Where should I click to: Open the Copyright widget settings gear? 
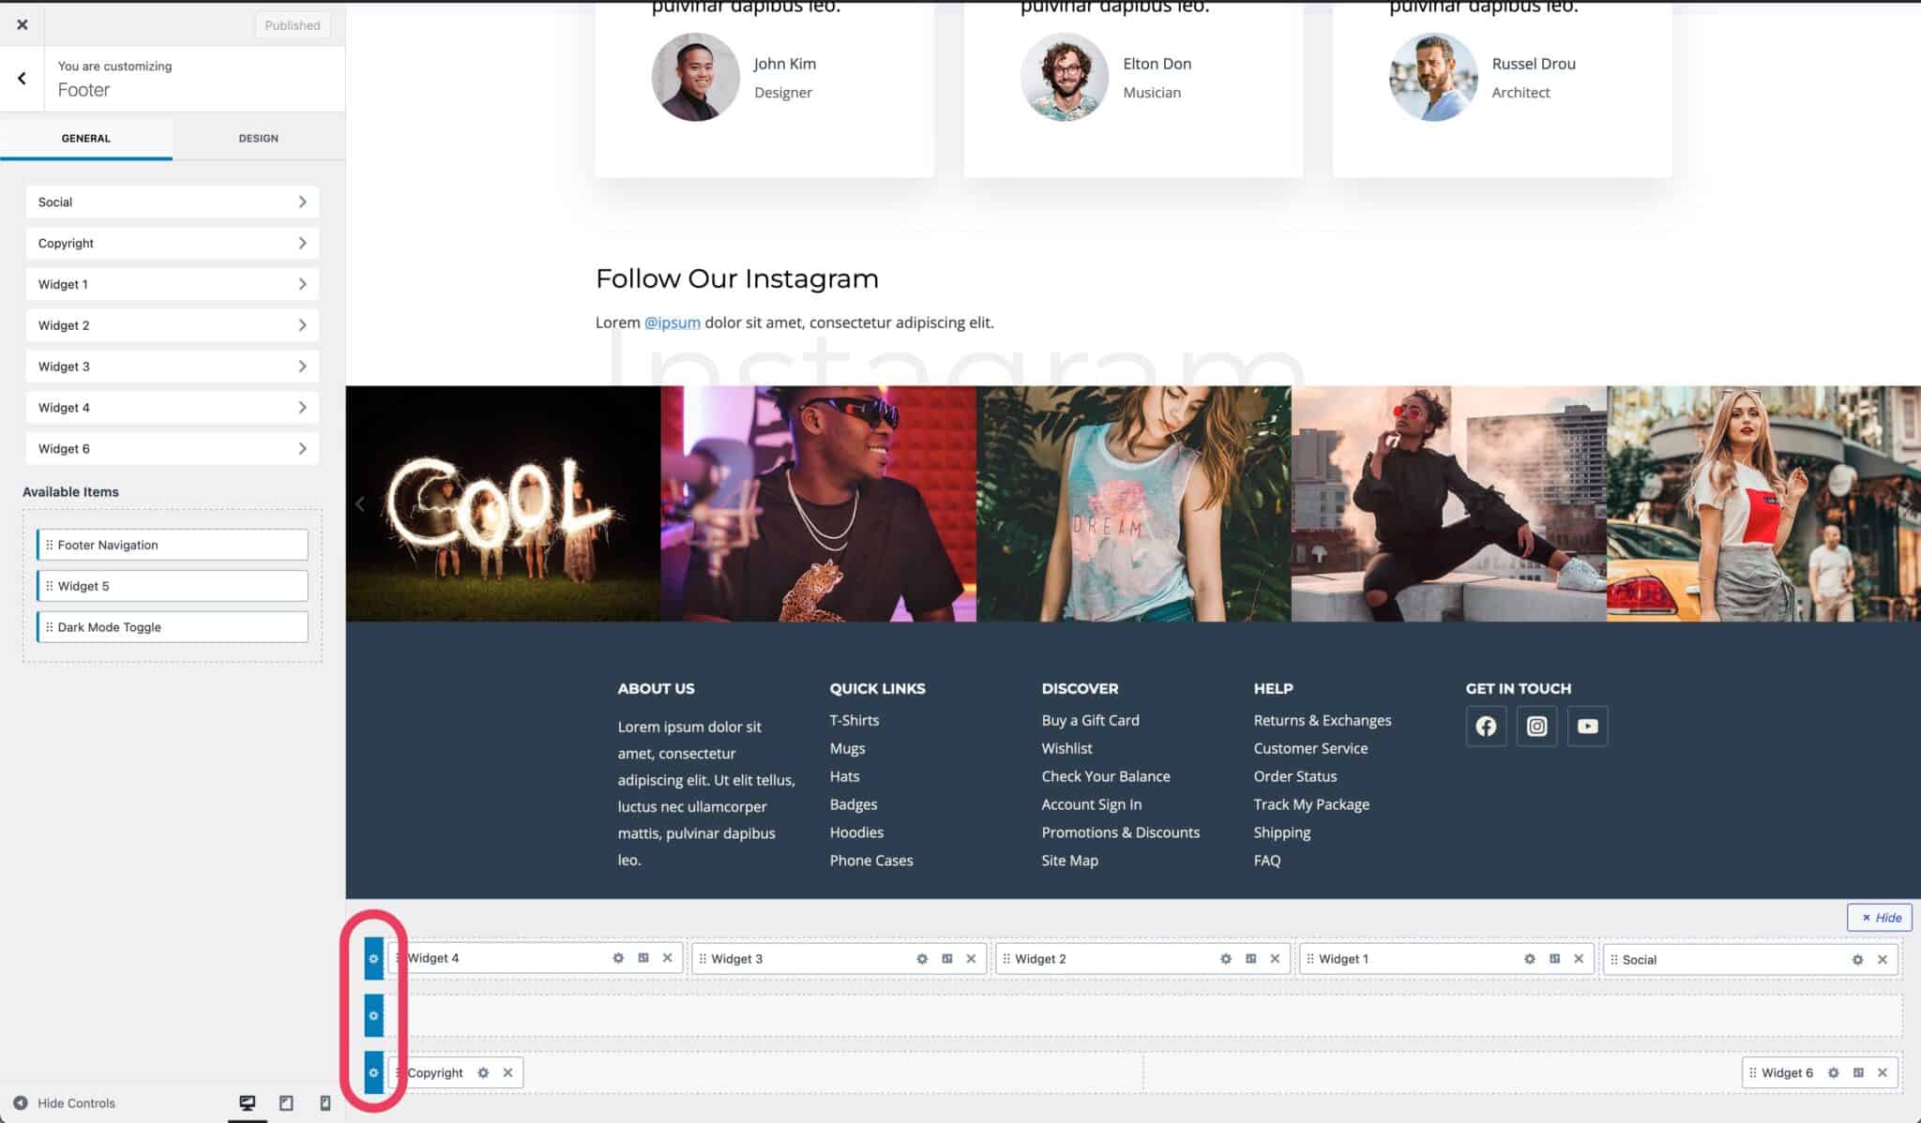483,1071
